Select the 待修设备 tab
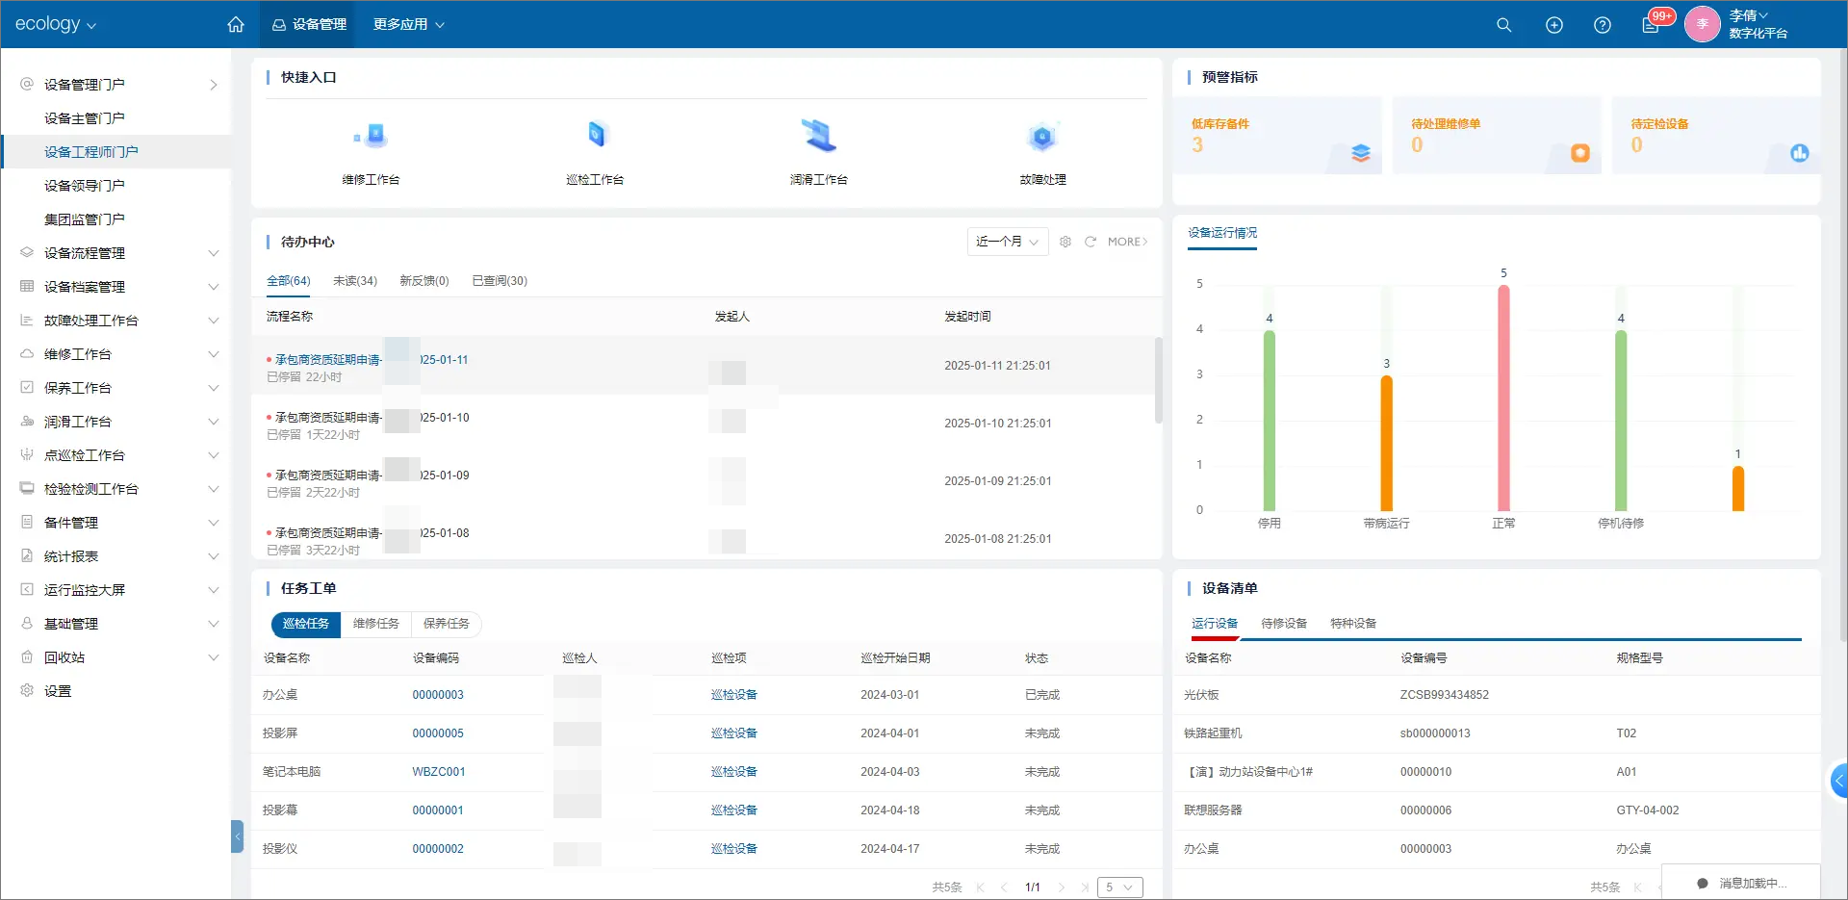 click(1284, 624)
